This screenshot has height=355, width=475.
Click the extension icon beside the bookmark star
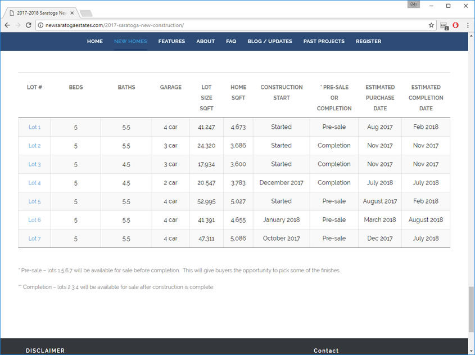click(444, 25)
